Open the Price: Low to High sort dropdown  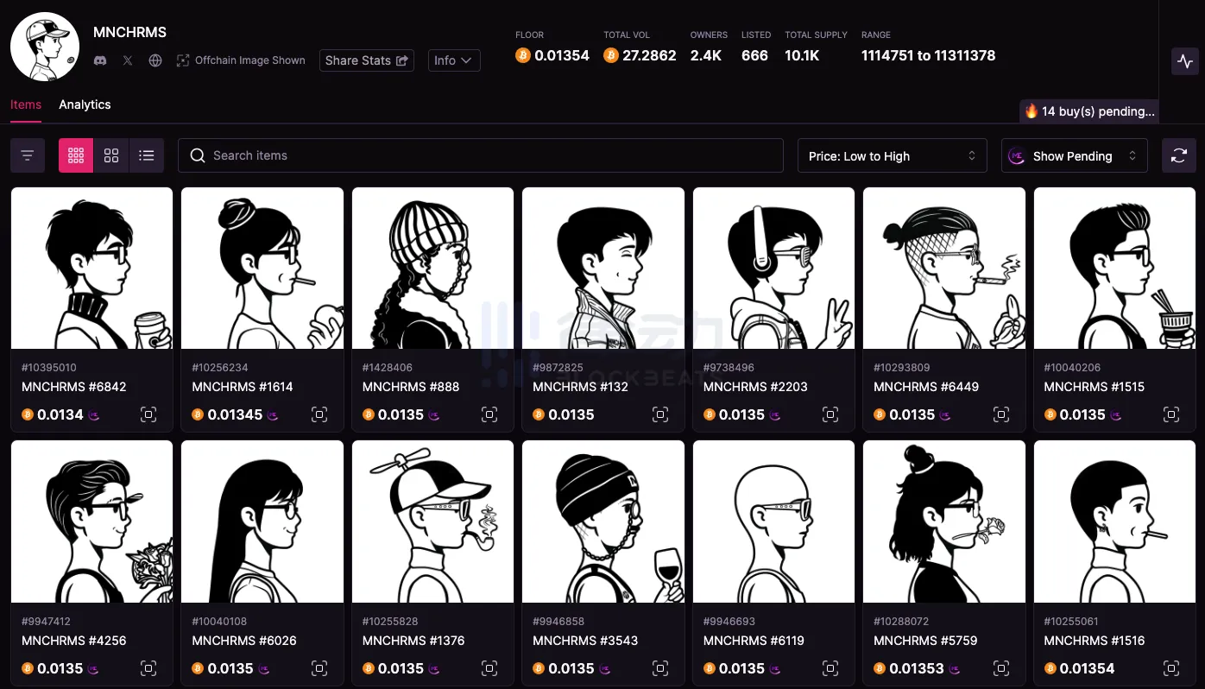892,156
